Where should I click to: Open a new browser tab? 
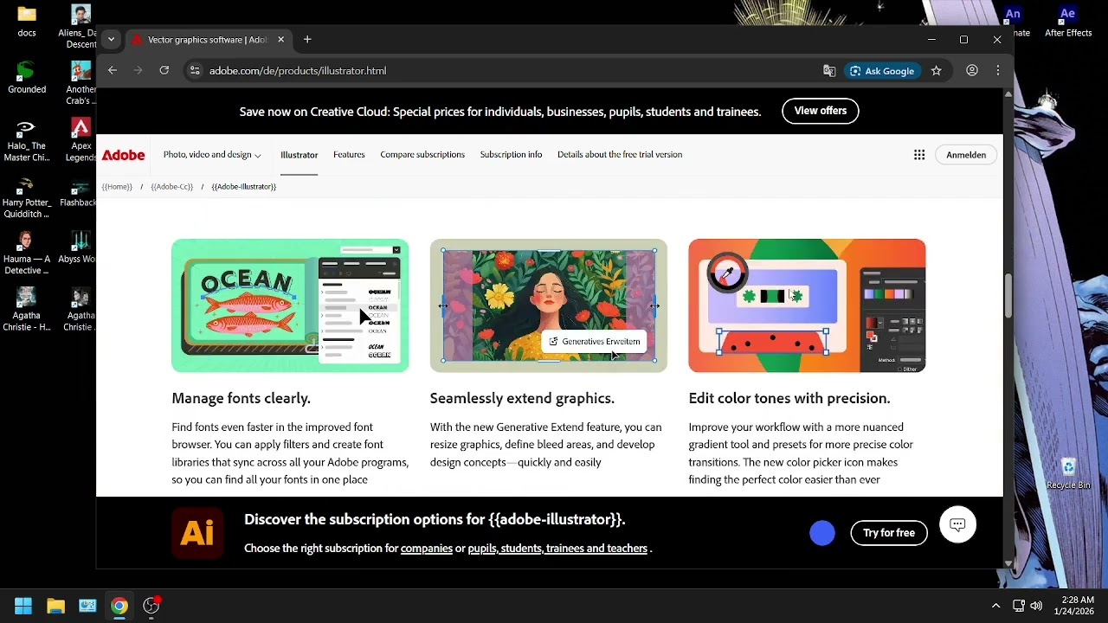coord(307,40)
